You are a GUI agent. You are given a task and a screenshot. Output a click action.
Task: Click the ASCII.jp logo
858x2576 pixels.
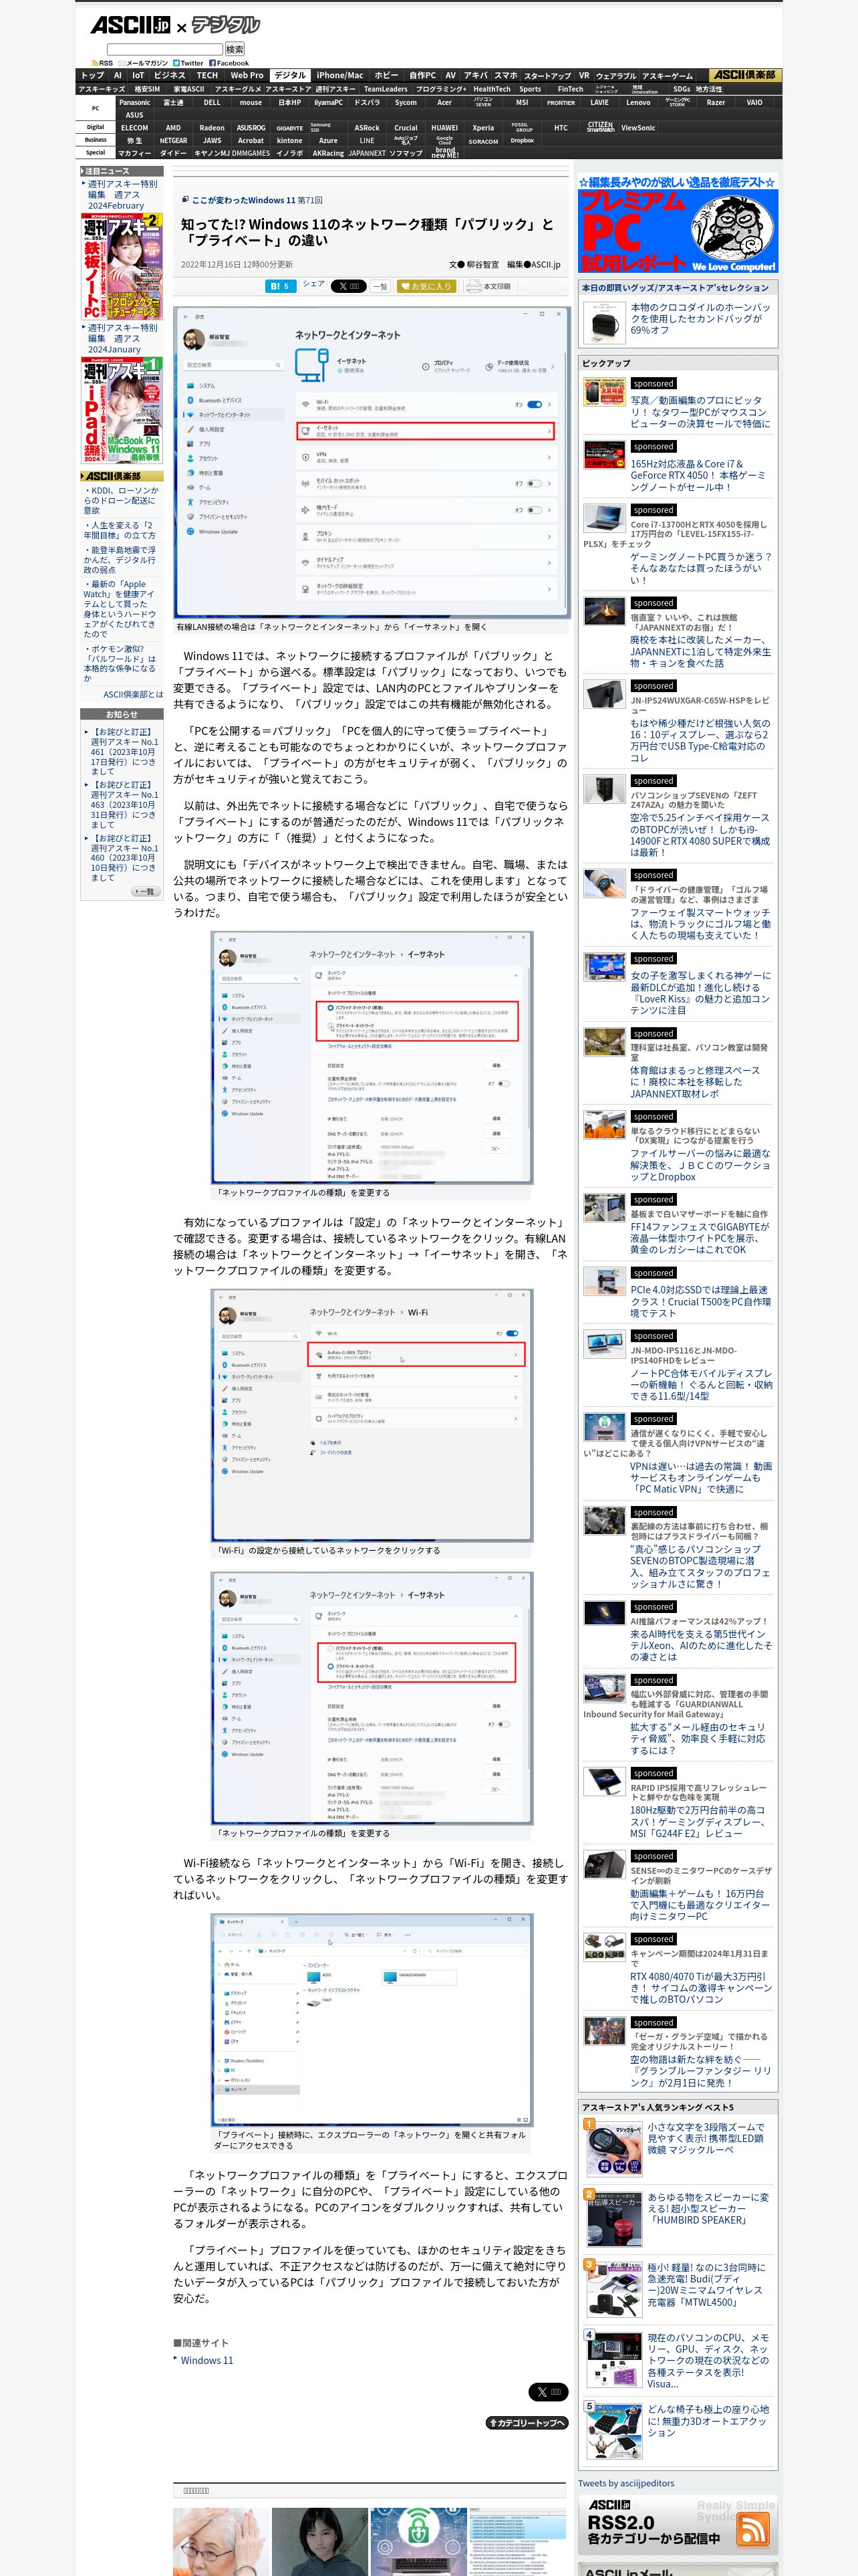point(131,25)
